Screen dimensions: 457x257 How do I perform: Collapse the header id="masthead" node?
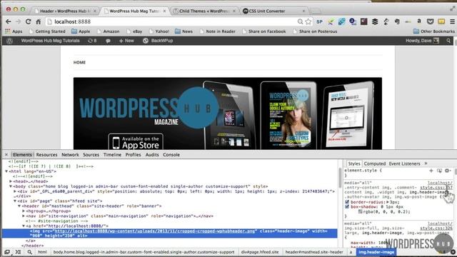coord(19,206)
